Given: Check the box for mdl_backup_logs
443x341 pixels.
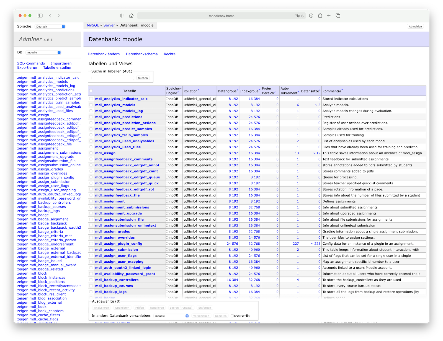Looking at the screenshot, I should pyautogui.click(x=91, y=292).
